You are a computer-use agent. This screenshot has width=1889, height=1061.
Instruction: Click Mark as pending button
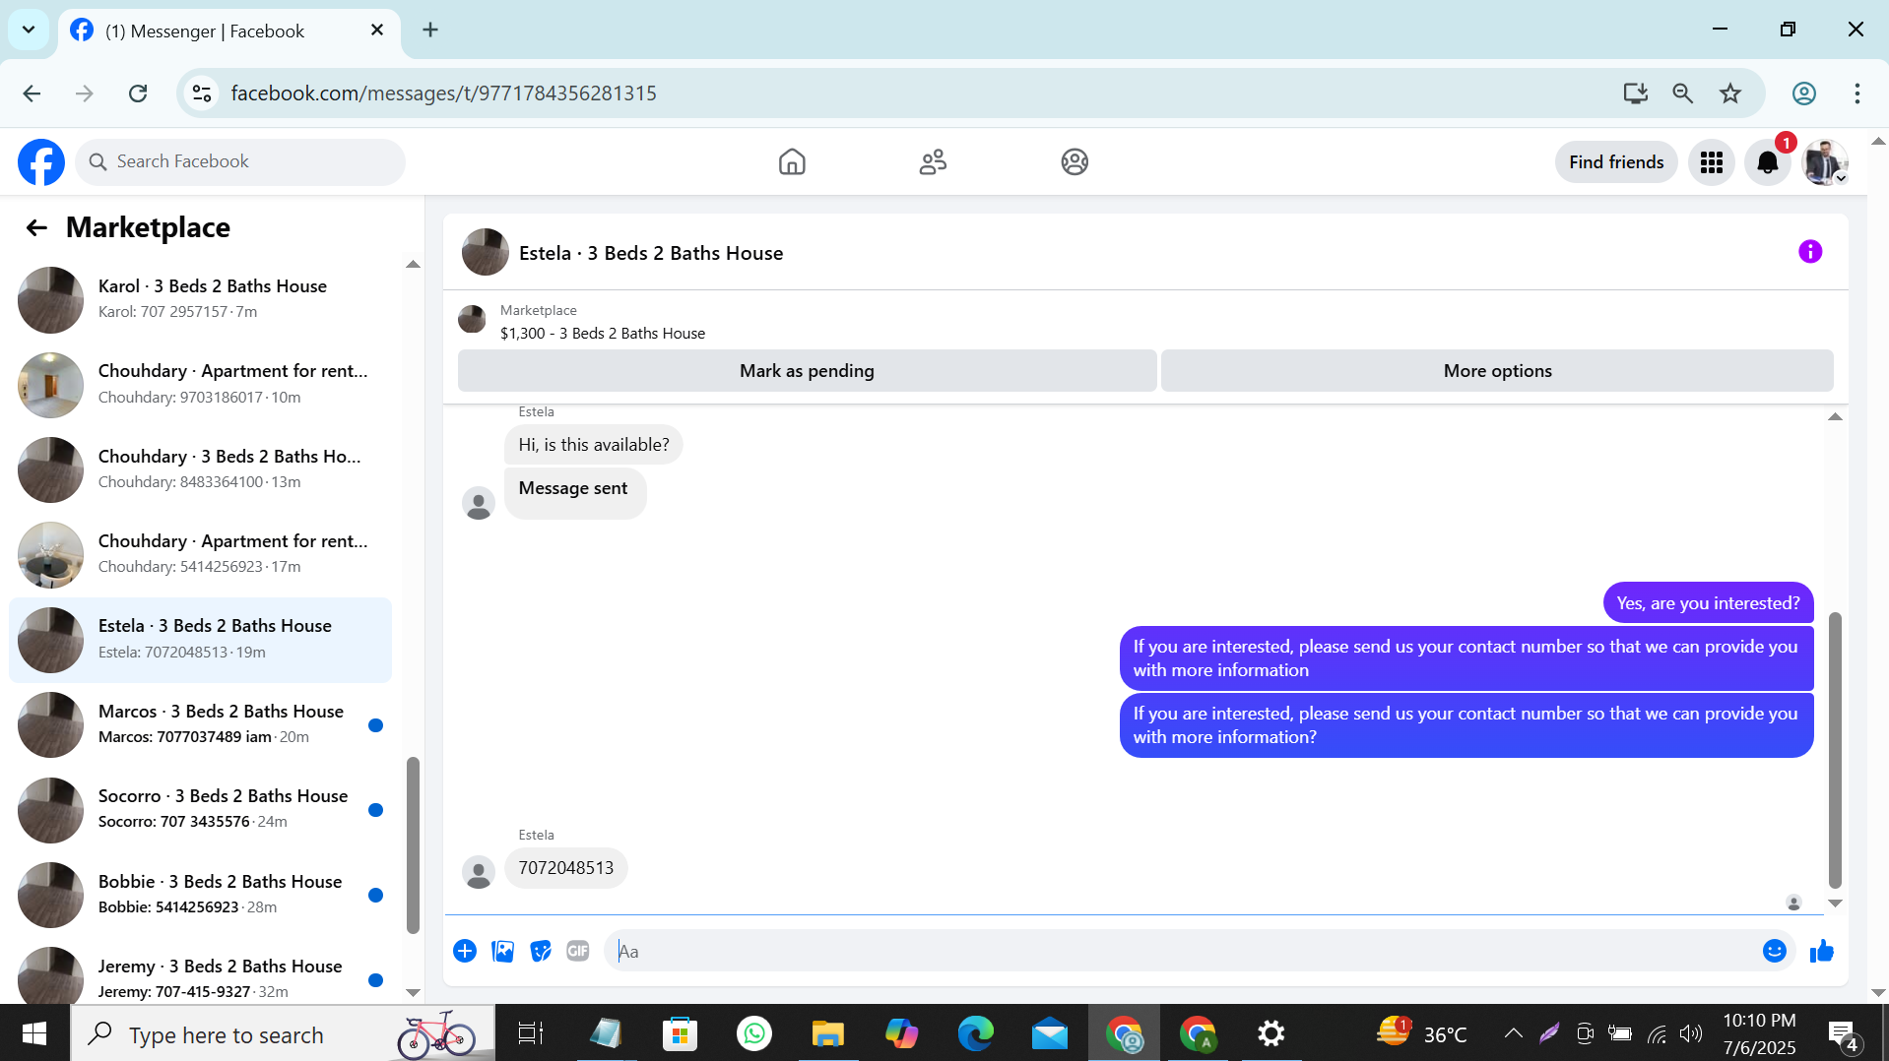(807, 371)
